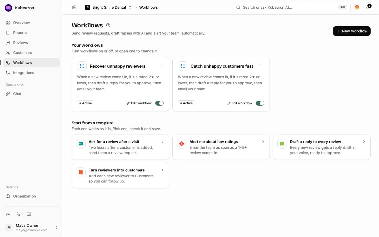
Task: Go to Overview in sidebar
Action: (32, 23)
